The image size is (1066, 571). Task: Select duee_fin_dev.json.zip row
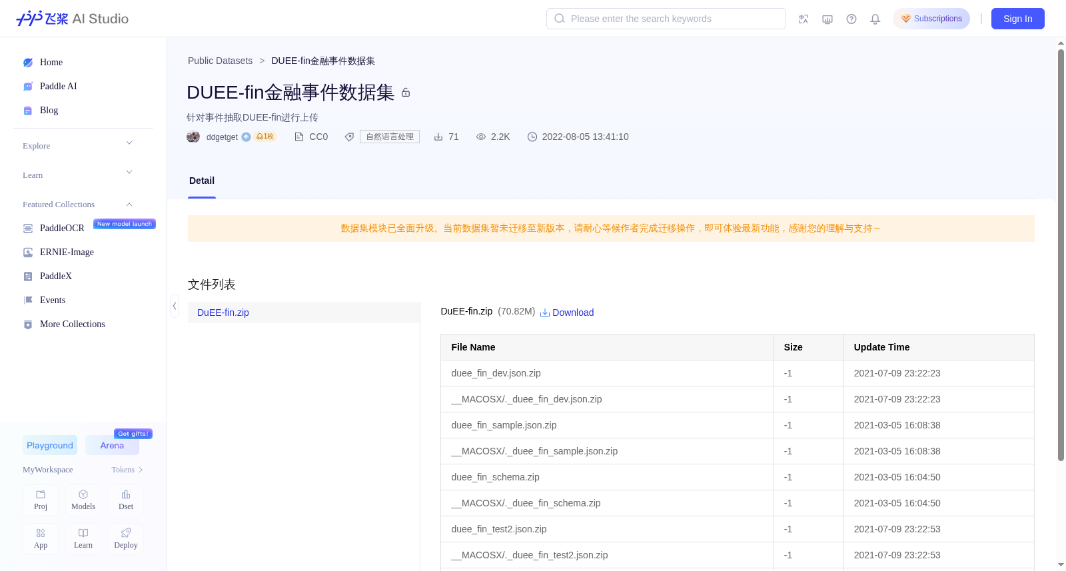(x=738, y=373)
